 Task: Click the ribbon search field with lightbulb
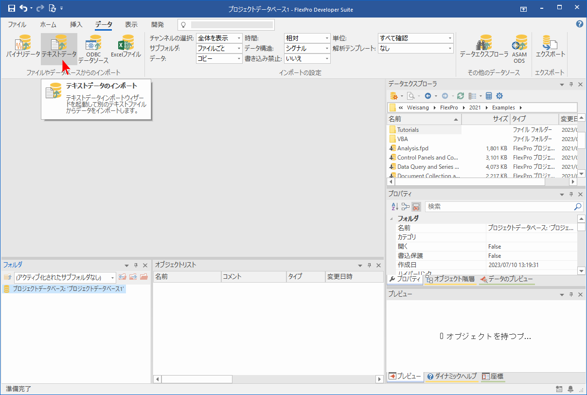click(x=226, y=24)
